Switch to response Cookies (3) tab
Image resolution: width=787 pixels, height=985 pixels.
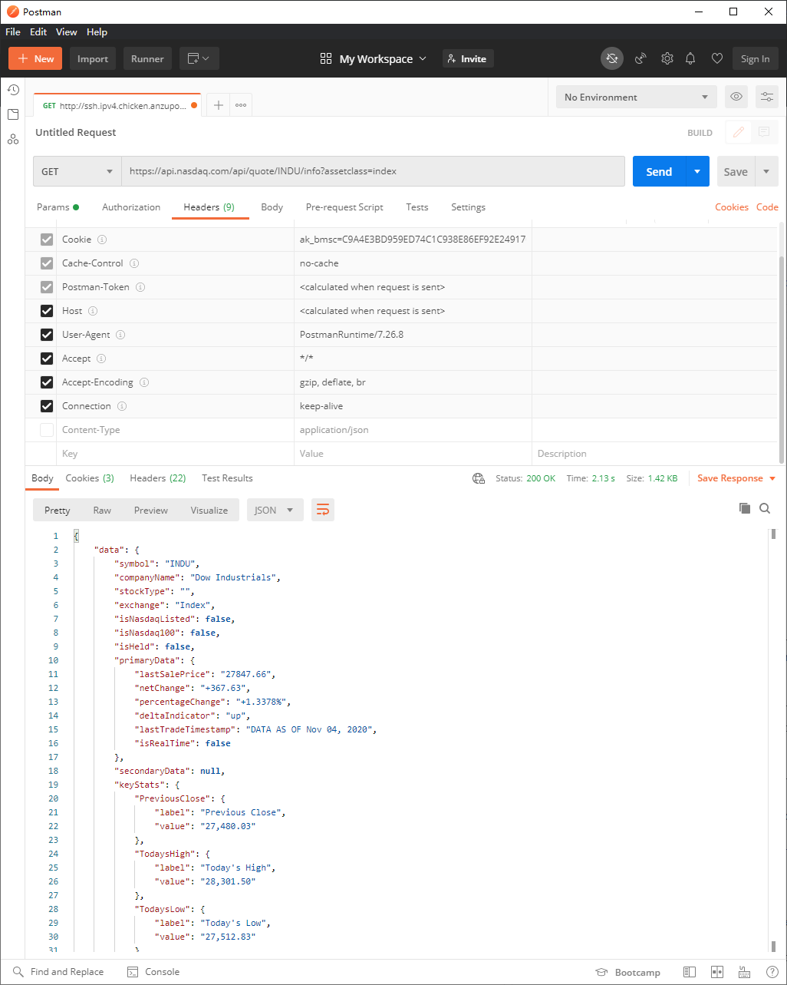90,478
